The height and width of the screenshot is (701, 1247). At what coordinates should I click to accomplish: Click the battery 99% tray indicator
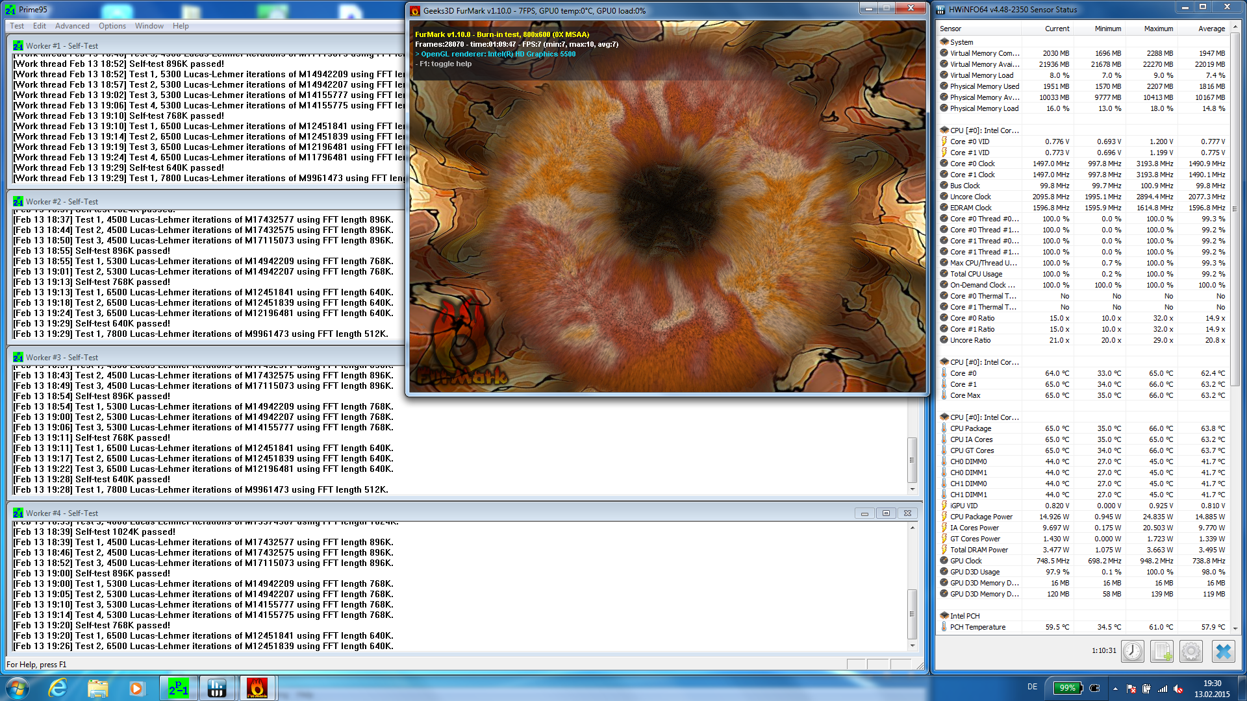pos(1067,688)
